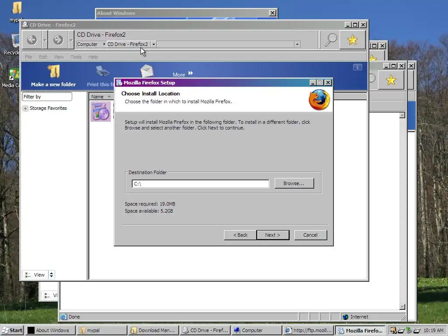Open File menu in explorer
This screenshot has height=336, width=448.
click(x=28, y=57)
